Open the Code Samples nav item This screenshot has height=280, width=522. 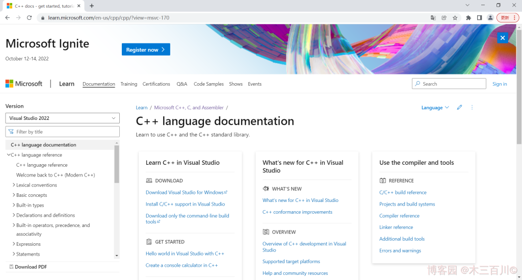point(208,84)
